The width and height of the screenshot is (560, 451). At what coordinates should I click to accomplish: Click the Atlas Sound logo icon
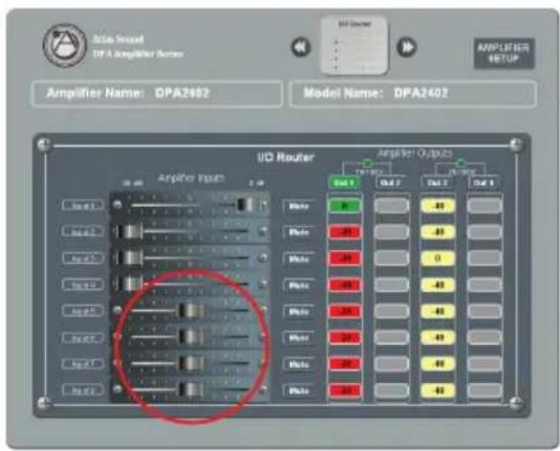[65, 45]
